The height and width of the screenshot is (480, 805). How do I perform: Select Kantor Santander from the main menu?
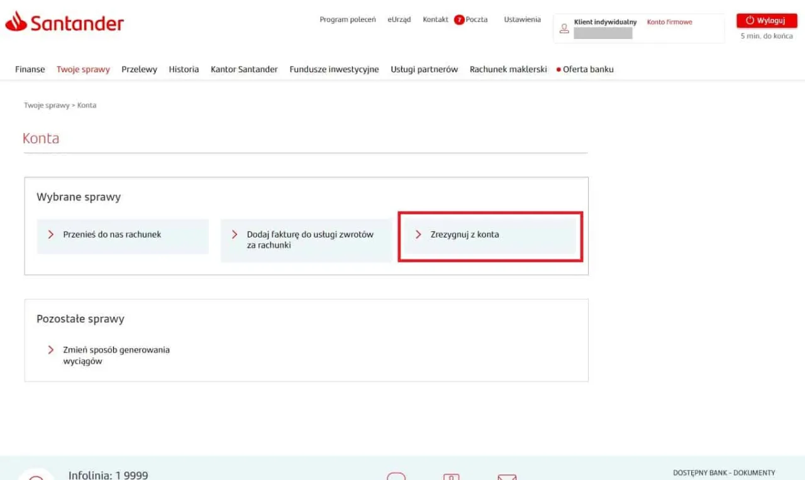coord(244,69)
